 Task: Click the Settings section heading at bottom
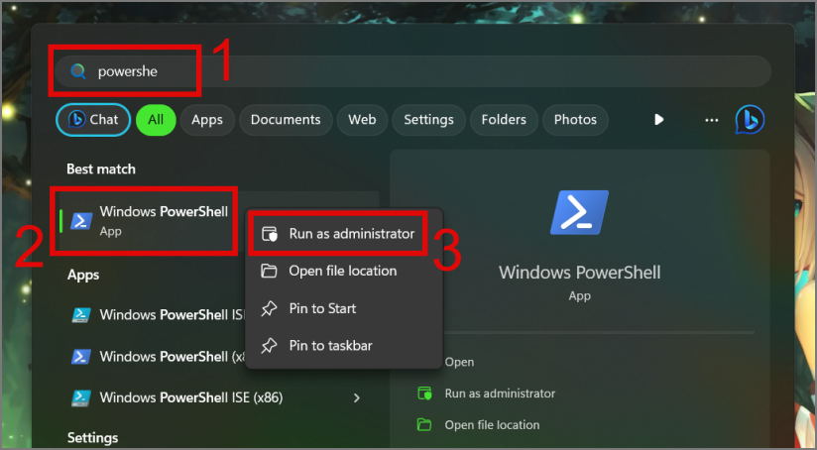[x=93, y=437]
